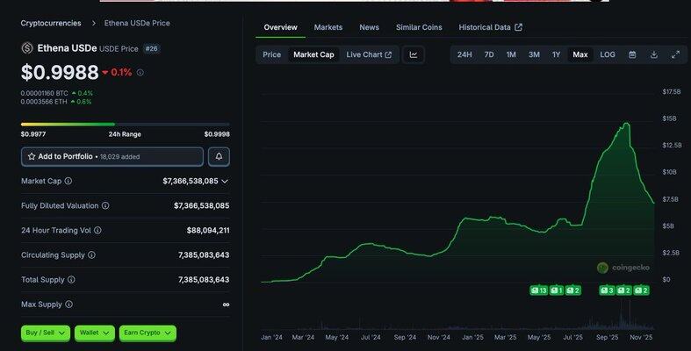Screen dimensions: 691x351
Task: Open Cryptocurrencies breadcrumb link
Action: [x=50, y=23]
